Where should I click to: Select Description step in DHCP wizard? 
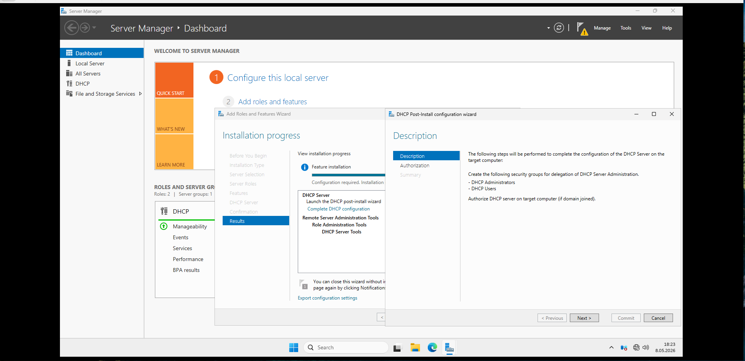tap(426, 156)
